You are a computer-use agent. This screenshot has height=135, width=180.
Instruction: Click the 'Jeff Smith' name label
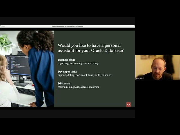tap(140, 78)
